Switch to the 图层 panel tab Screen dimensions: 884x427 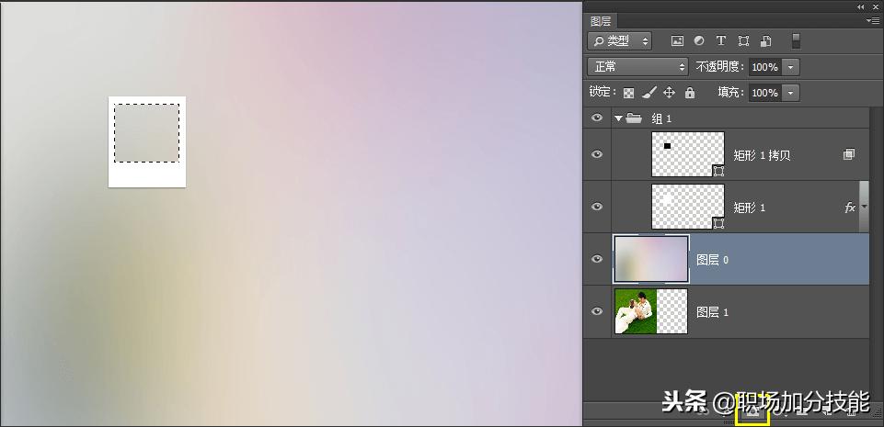(601, 21)
